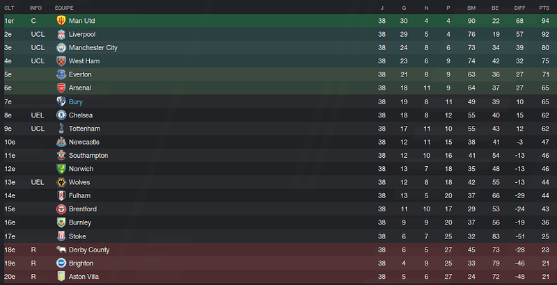557x285 pixels.
Task: Click the ÉQUIPE column header
Action: coord(64,8)
